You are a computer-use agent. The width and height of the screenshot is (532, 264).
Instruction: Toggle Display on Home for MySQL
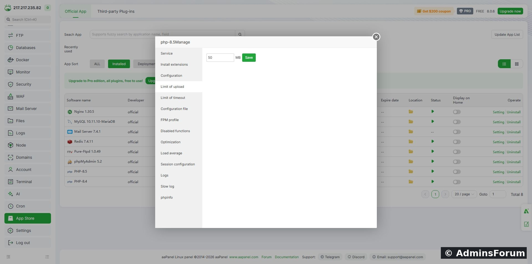[x=457, y=122]
